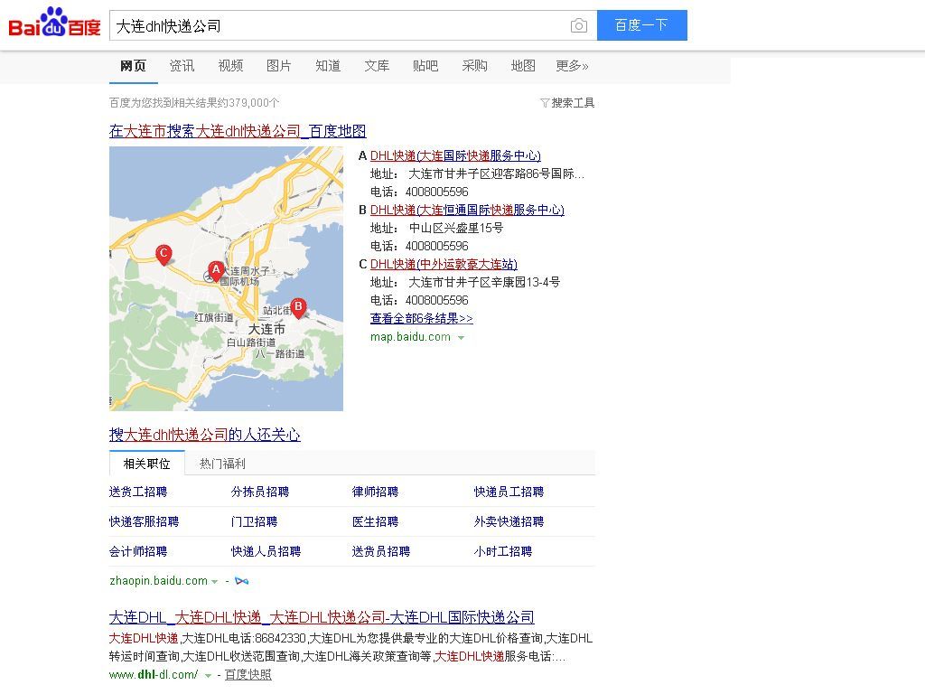Click the 百度一下 search button
The image size is (925, 694).
point(642,25)
